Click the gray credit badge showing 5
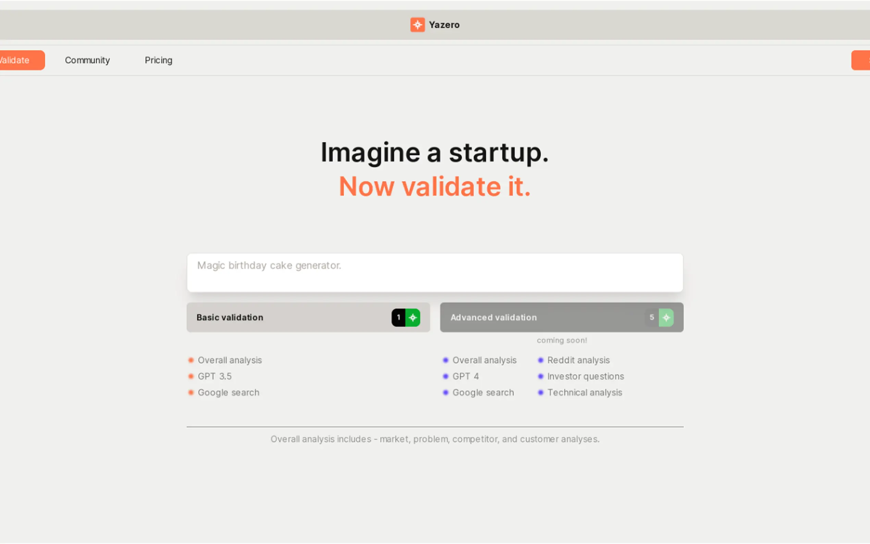The width and height of the screenshot is (870, 544). 651,317
